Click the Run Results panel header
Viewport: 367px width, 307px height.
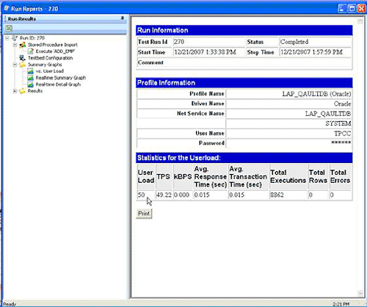click(65, 18)
